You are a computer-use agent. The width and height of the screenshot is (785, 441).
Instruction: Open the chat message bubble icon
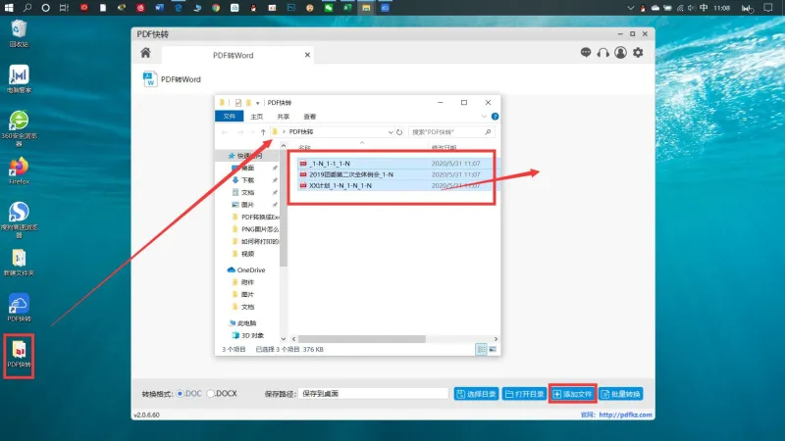(586, 52)
